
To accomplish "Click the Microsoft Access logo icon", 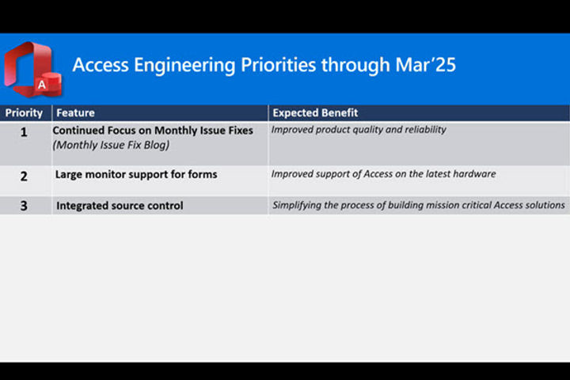I will tap(32, 69).
